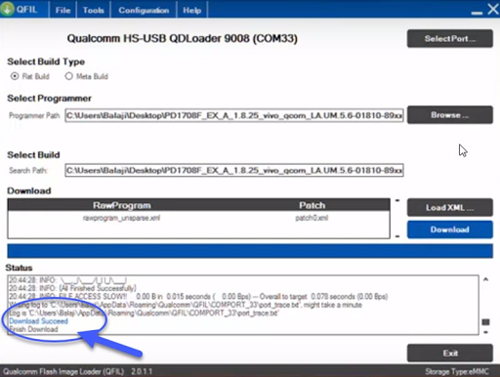Click 'All Finished Successfully' log line
Image resolution: width=500 pixels, height=377 pixels.
(x=72, y=288)
